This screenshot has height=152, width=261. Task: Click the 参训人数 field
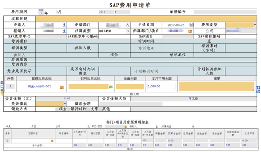[x=114, y=48]
